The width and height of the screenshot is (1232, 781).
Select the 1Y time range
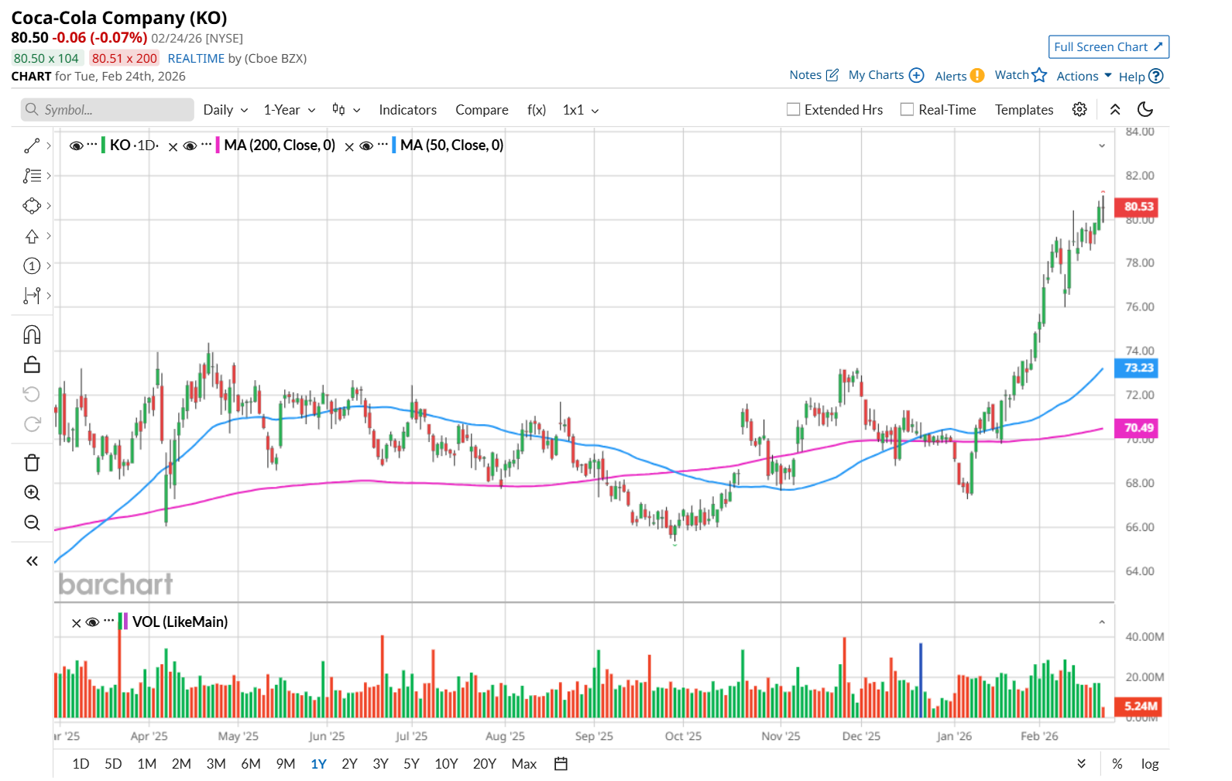(x=318, y=764)
